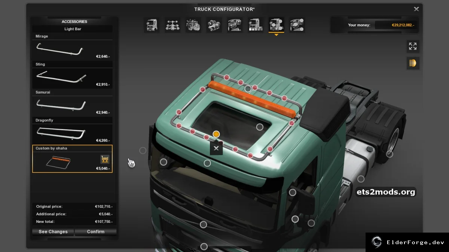Select the accessory node at sun visor center

coord(207,163)
